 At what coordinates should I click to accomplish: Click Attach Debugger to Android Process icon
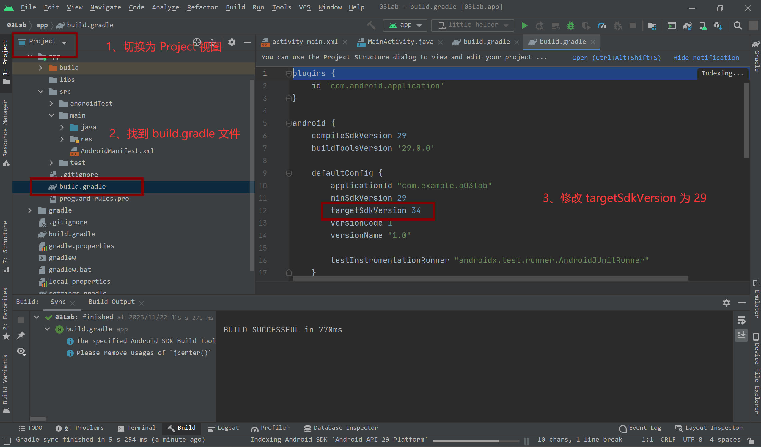coord(617,26)
